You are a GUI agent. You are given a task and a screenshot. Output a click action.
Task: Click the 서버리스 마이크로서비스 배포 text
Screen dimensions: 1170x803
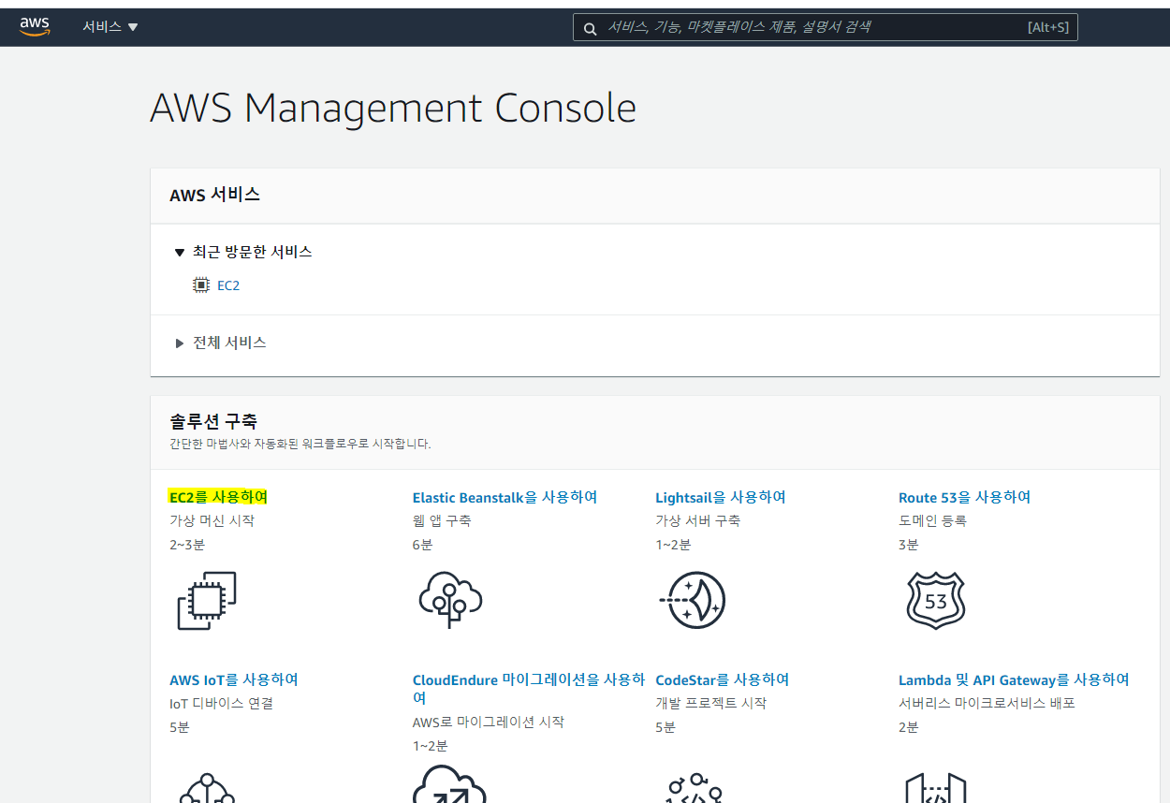(987, 703)
